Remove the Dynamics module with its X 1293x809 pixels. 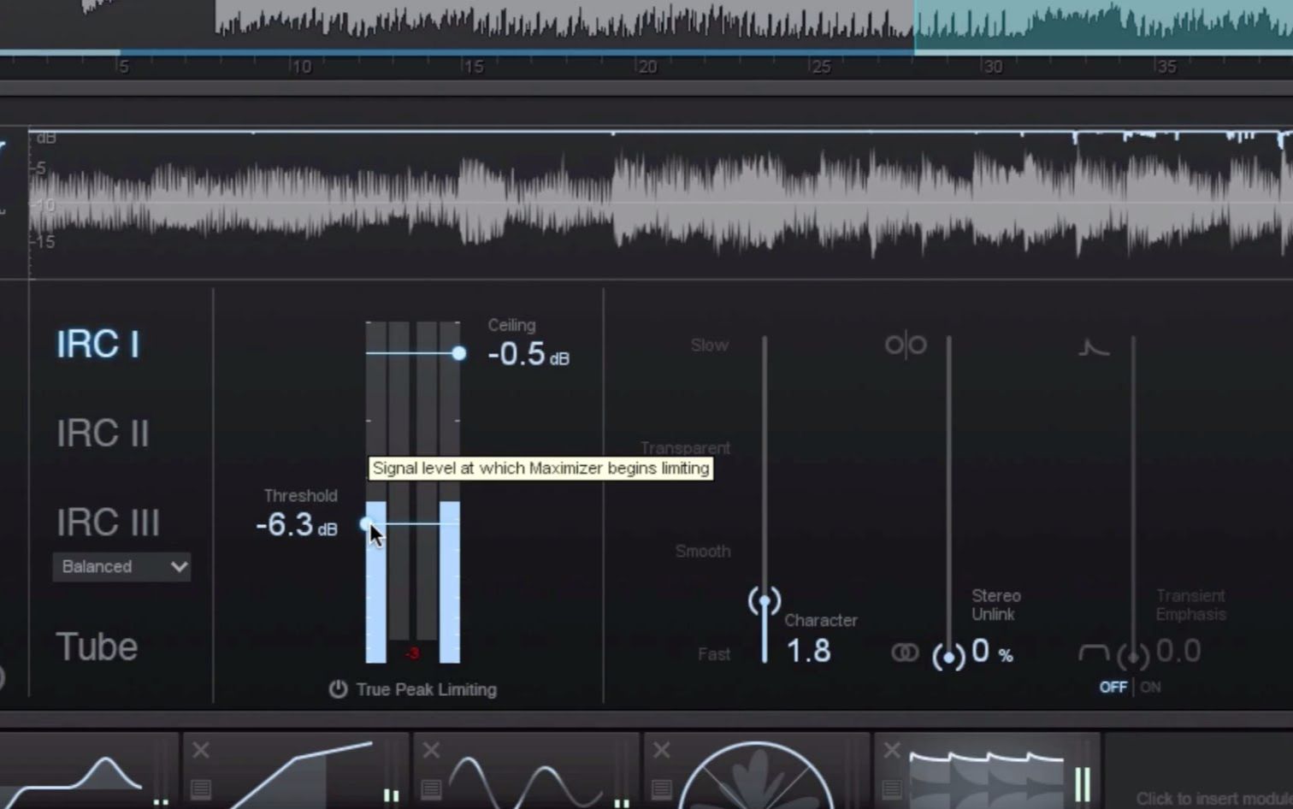[x=201, y=750]
